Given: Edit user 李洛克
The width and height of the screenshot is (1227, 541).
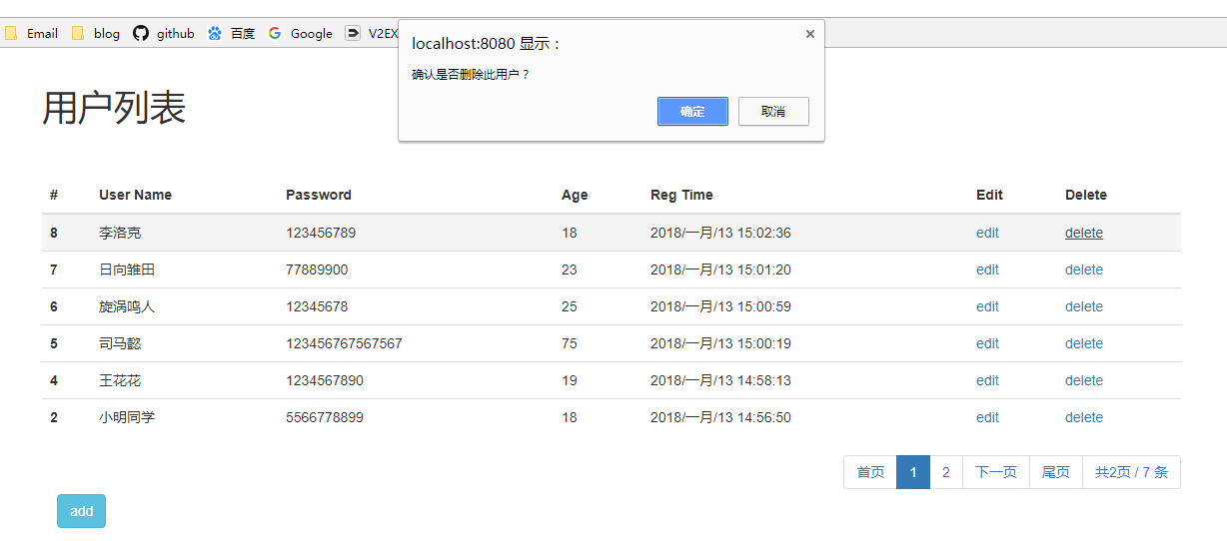Looking at the screenshot, I should (987, 233).
